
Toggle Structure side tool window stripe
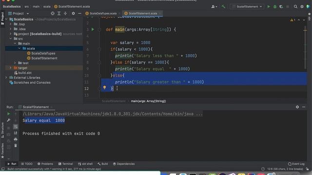(2, 130)
